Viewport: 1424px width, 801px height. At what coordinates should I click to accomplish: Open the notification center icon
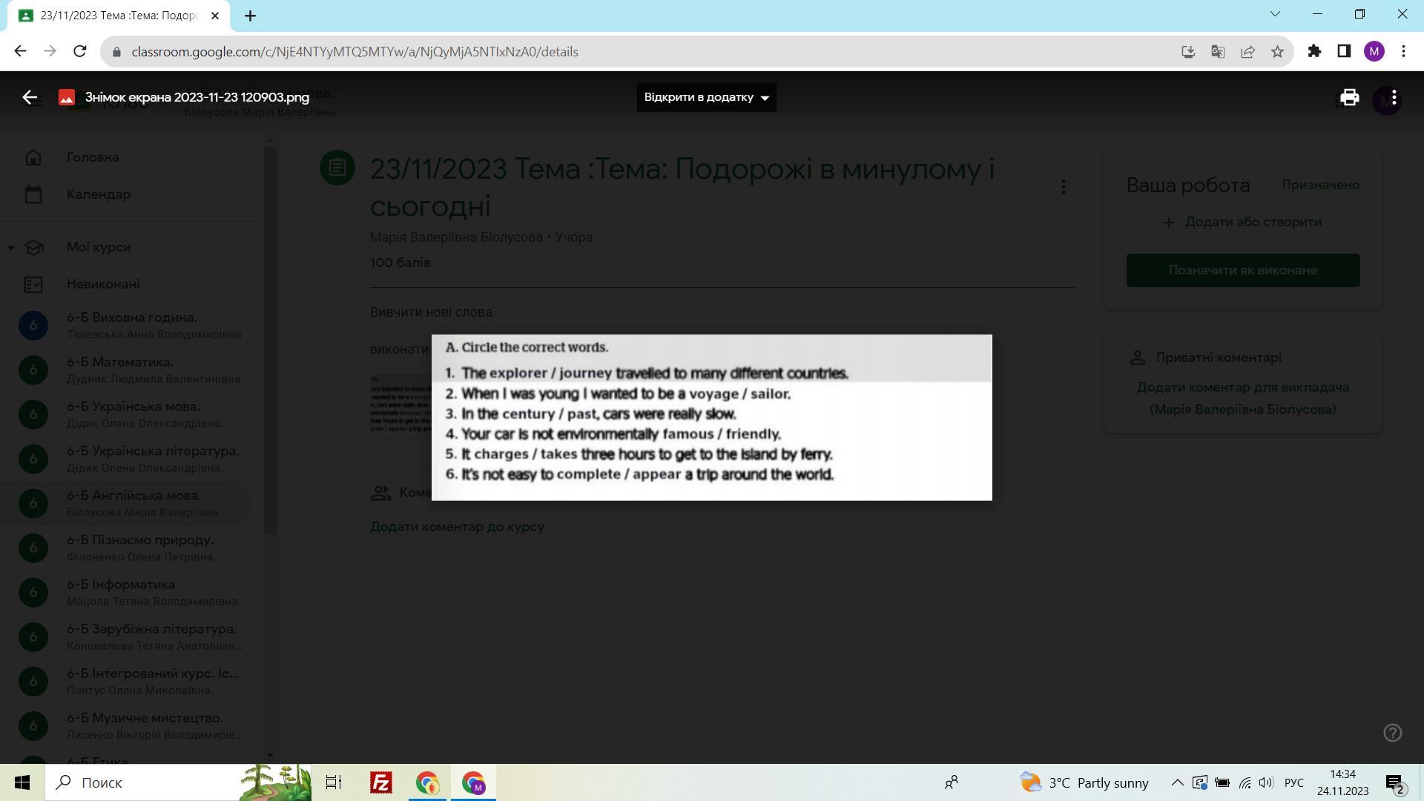click(x=1395, y=783)
